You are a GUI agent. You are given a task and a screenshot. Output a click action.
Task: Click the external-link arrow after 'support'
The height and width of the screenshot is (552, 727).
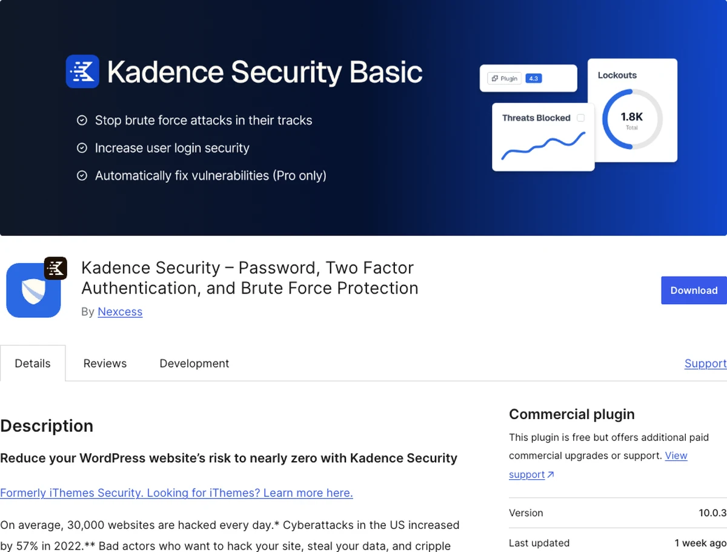pyautogui.click(x=551, y=475)
